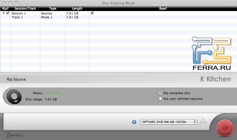
Task: Click the Raw? column header
Action: [163, 8]
